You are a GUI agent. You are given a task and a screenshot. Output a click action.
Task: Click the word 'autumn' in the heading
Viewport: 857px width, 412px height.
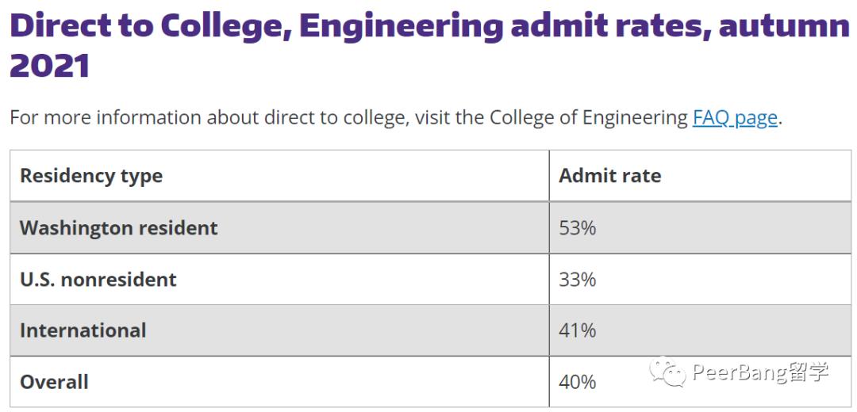(x=783, y=27)
